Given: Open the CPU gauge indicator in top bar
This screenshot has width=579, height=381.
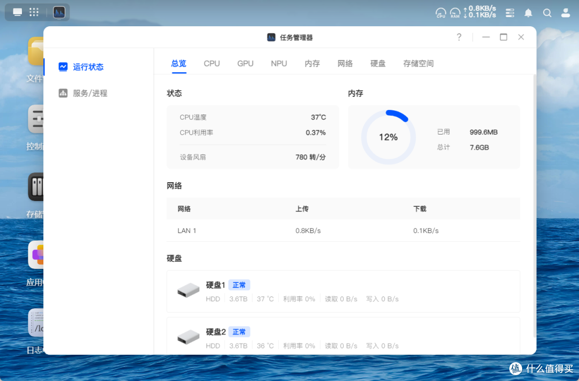Looking at the screenshot, I should click(x=441, y=13).
